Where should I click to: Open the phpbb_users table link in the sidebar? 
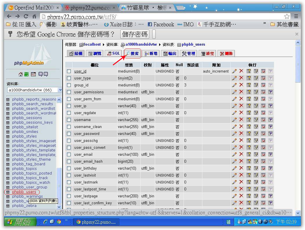(x=24, y=192)
